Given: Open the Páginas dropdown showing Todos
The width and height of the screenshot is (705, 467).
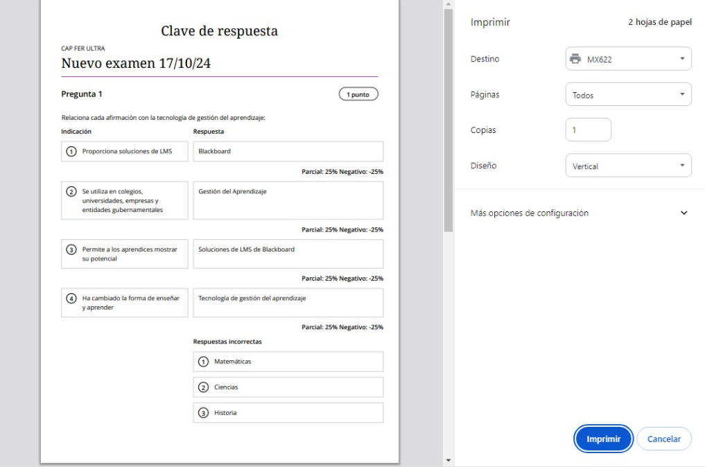Looking at the screenshot, I should click(x=628, y=94).
